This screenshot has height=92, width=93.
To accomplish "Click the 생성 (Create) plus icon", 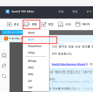I will 9,24.
